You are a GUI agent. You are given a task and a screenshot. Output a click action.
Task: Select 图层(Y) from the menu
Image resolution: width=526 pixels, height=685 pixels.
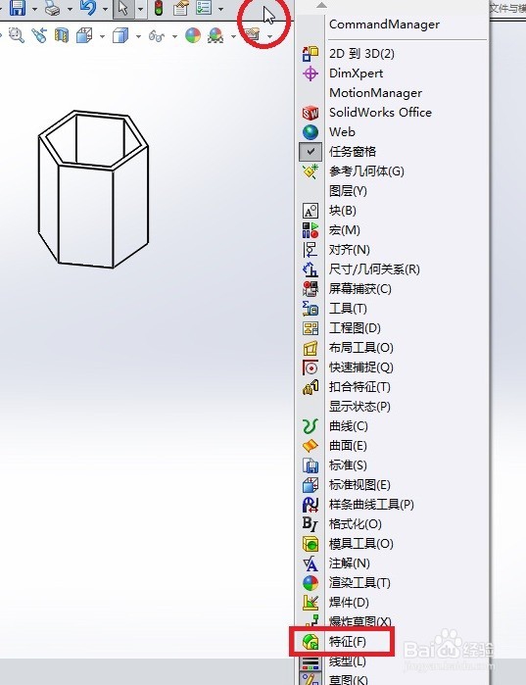pos(393,191)
